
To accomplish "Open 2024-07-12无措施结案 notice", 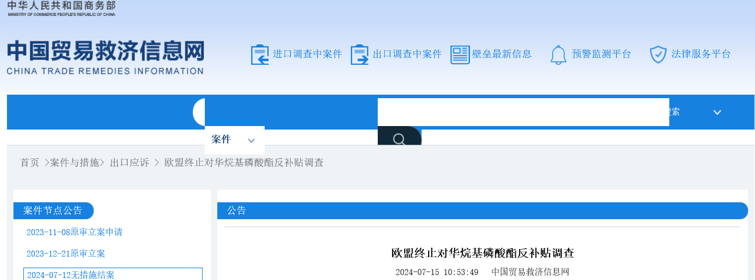I will (113, 275).
